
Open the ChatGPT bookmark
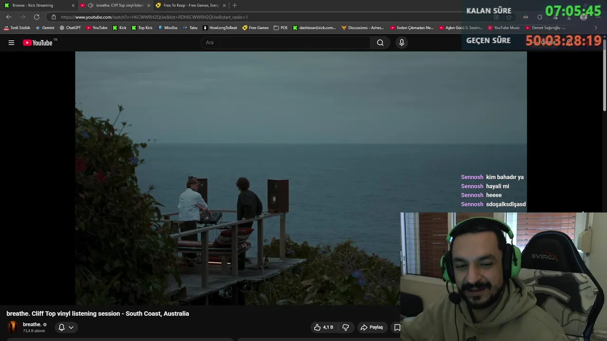pos(70,28)
